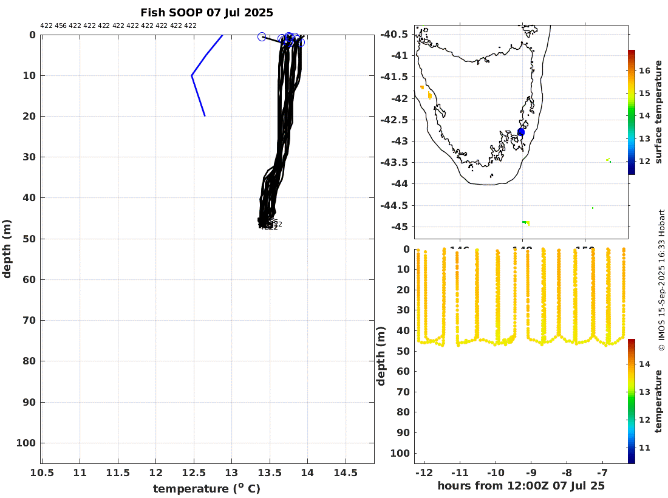Click the '12.5' temperature axis tick
This screenshot has height=498, width=668.
(194, 472)
